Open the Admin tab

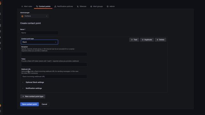tap(111, 6)
